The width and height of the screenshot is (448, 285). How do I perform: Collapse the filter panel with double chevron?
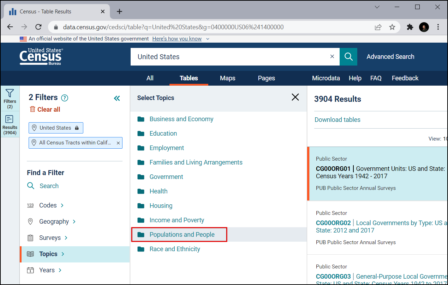[x=117, y=98]
